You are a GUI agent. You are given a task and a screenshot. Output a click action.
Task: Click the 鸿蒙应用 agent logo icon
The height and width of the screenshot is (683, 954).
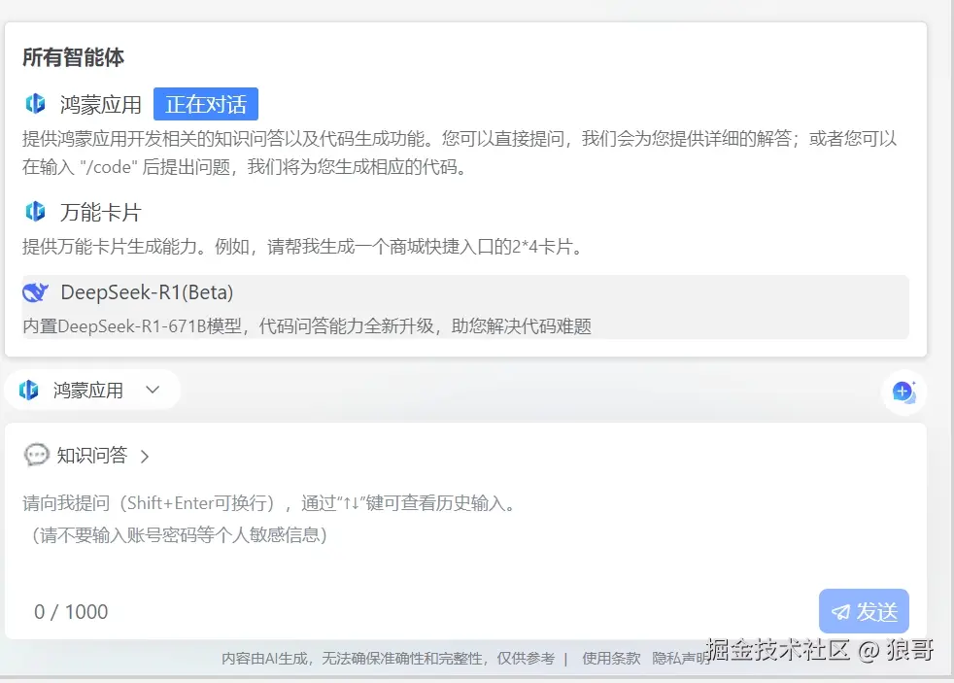click(x=35, y=104)
